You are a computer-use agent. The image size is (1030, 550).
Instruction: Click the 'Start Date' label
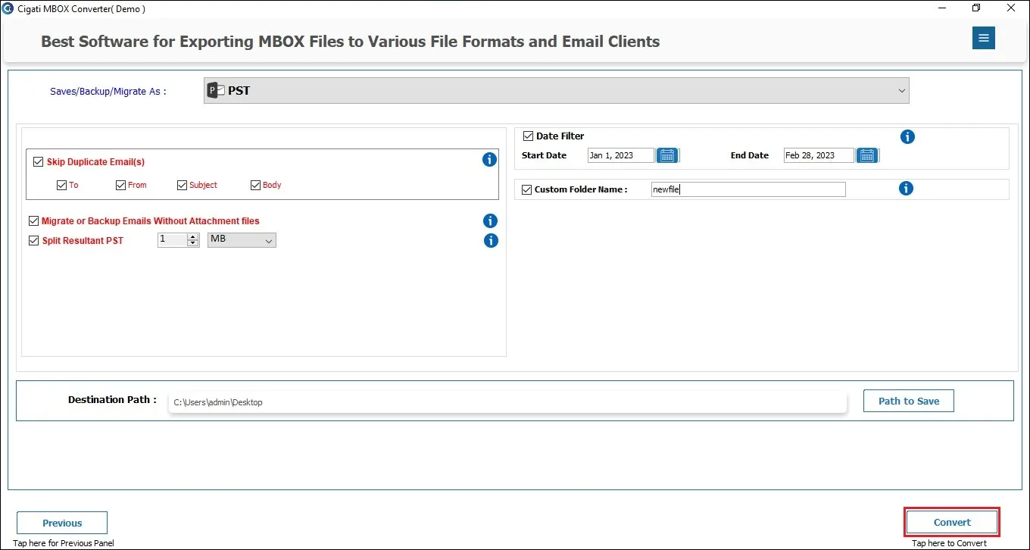pyautogui.click(x=544, y=155)
